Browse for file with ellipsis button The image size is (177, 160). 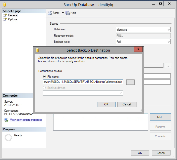click(130, 82)
